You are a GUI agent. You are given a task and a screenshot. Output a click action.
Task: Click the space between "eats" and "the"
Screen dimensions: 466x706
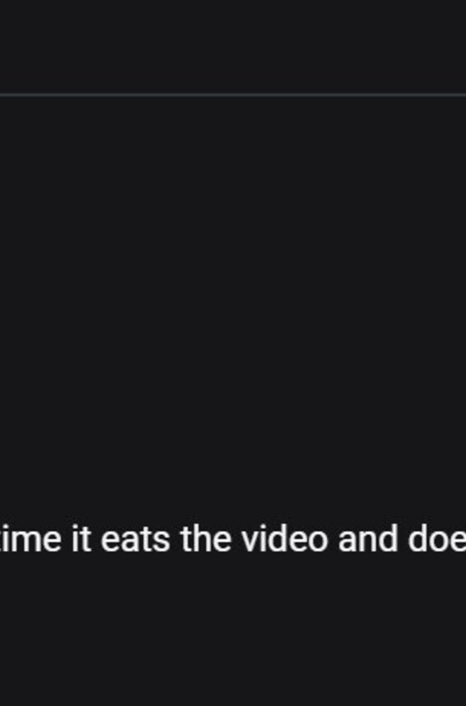(x=175, y=538)
